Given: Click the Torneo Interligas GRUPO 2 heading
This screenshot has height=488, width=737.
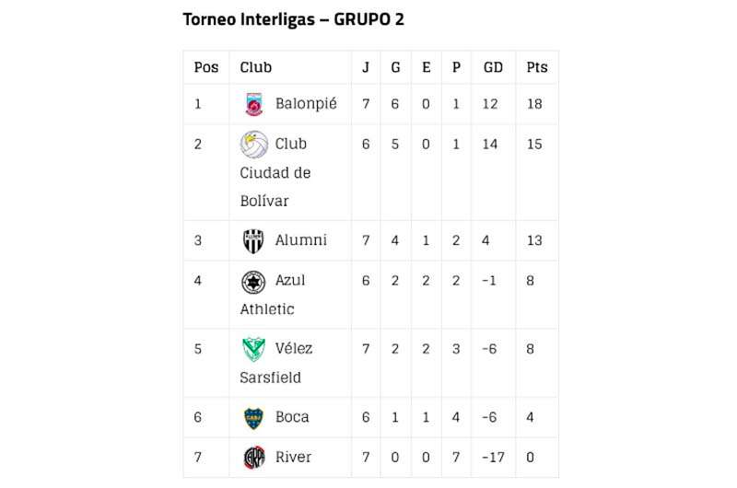Looking at the screenshot, I should 293,19.
